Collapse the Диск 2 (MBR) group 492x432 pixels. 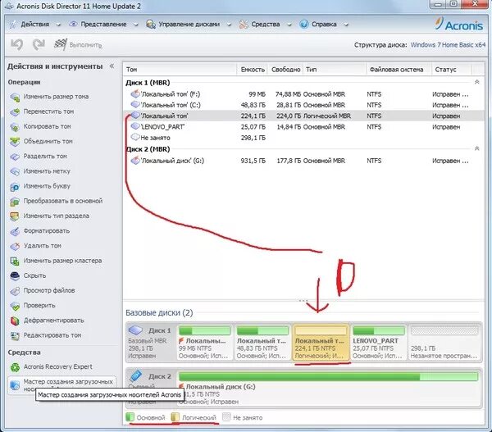click(477, 148)
